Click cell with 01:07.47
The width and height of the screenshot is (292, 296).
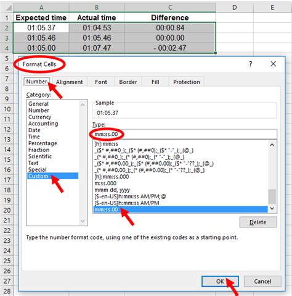(97, 48)
